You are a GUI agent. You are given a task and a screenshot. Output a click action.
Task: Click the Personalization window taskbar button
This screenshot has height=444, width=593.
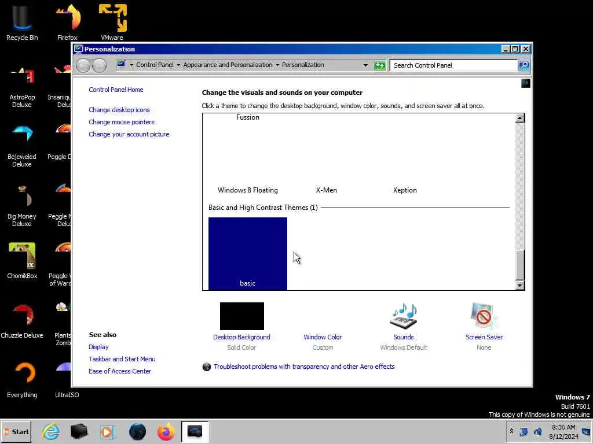pyautogui.click(x=195, y=431)
